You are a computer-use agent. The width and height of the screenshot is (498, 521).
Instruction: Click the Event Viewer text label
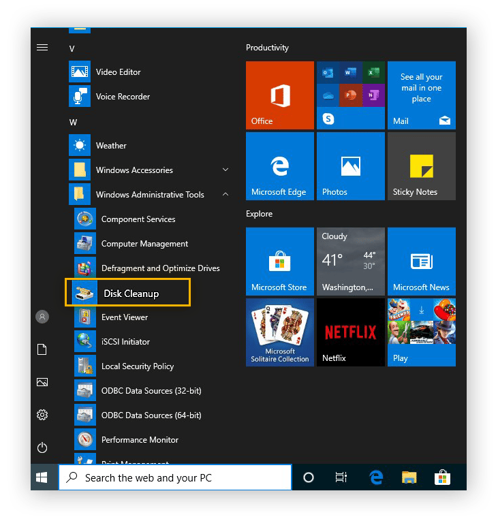125,317
